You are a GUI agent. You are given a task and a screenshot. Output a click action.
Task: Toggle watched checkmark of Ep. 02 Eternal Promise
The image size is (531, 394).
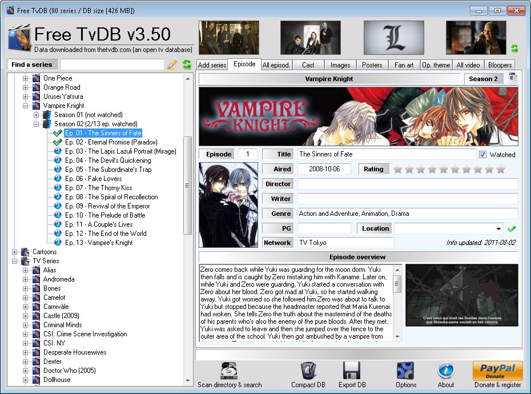coord(58,142)
